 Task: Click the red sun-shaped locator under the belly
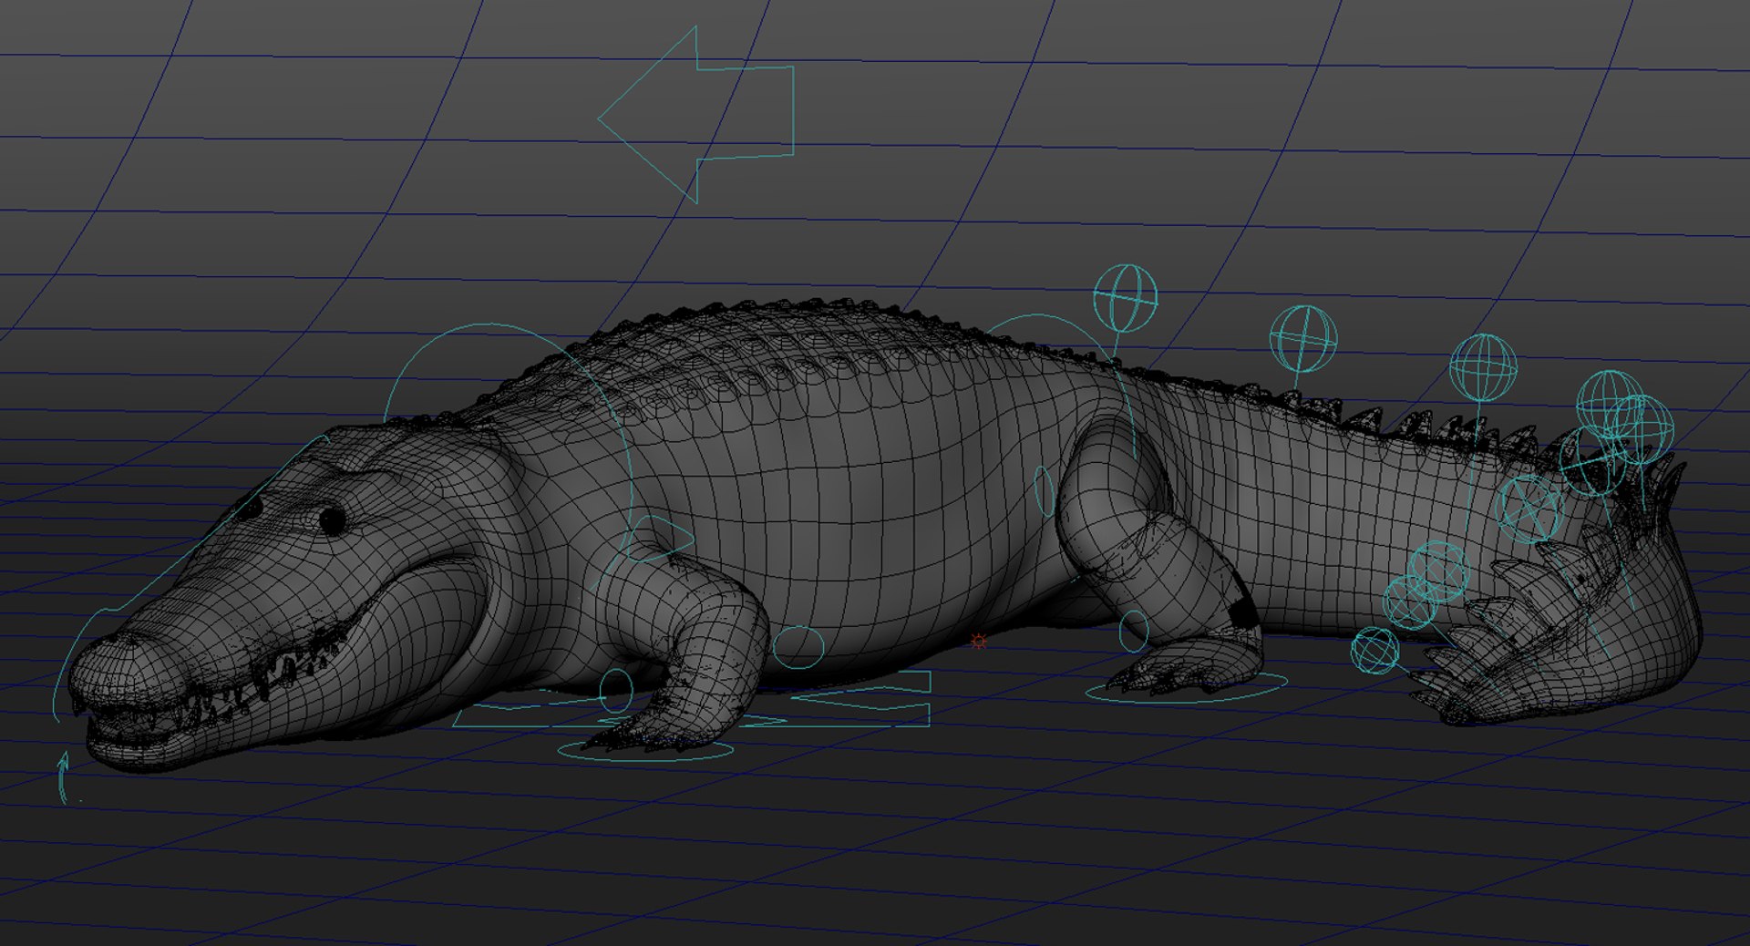click(979, 642)
